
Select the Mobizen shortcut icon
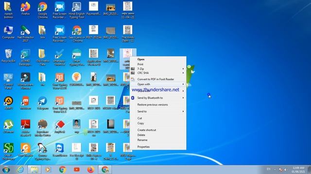[x=25, y=103]
